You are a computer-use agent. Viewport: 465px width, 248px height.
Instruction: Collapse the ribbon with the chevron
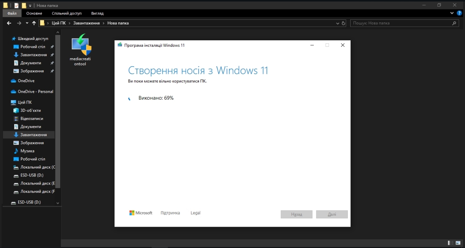click(452, 13)
